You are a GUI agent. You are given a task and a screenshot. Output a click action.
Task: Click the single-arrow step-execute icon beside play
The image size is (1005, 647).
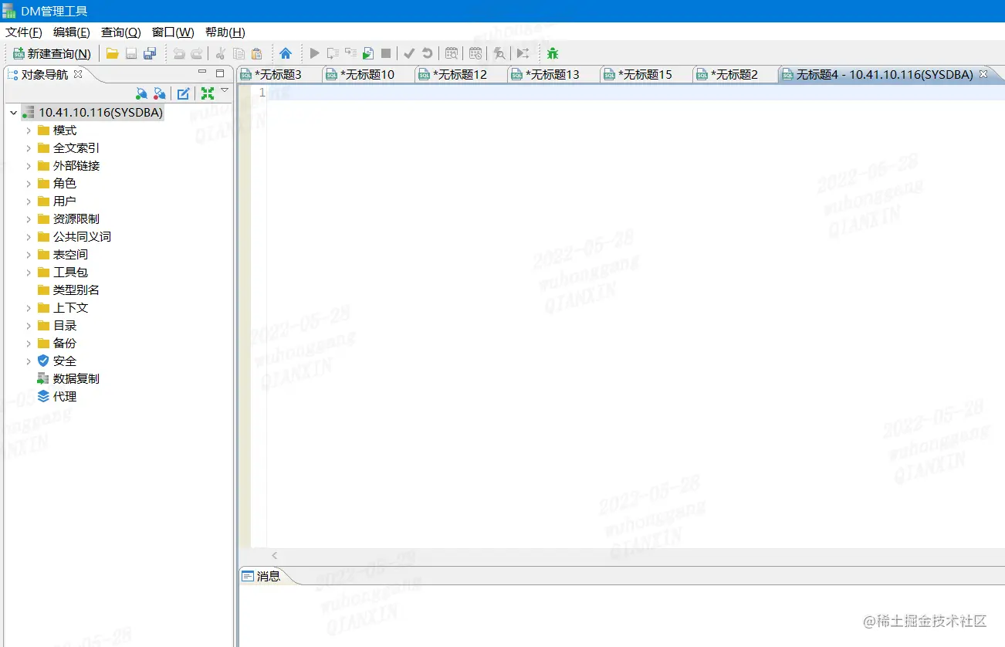333,53
